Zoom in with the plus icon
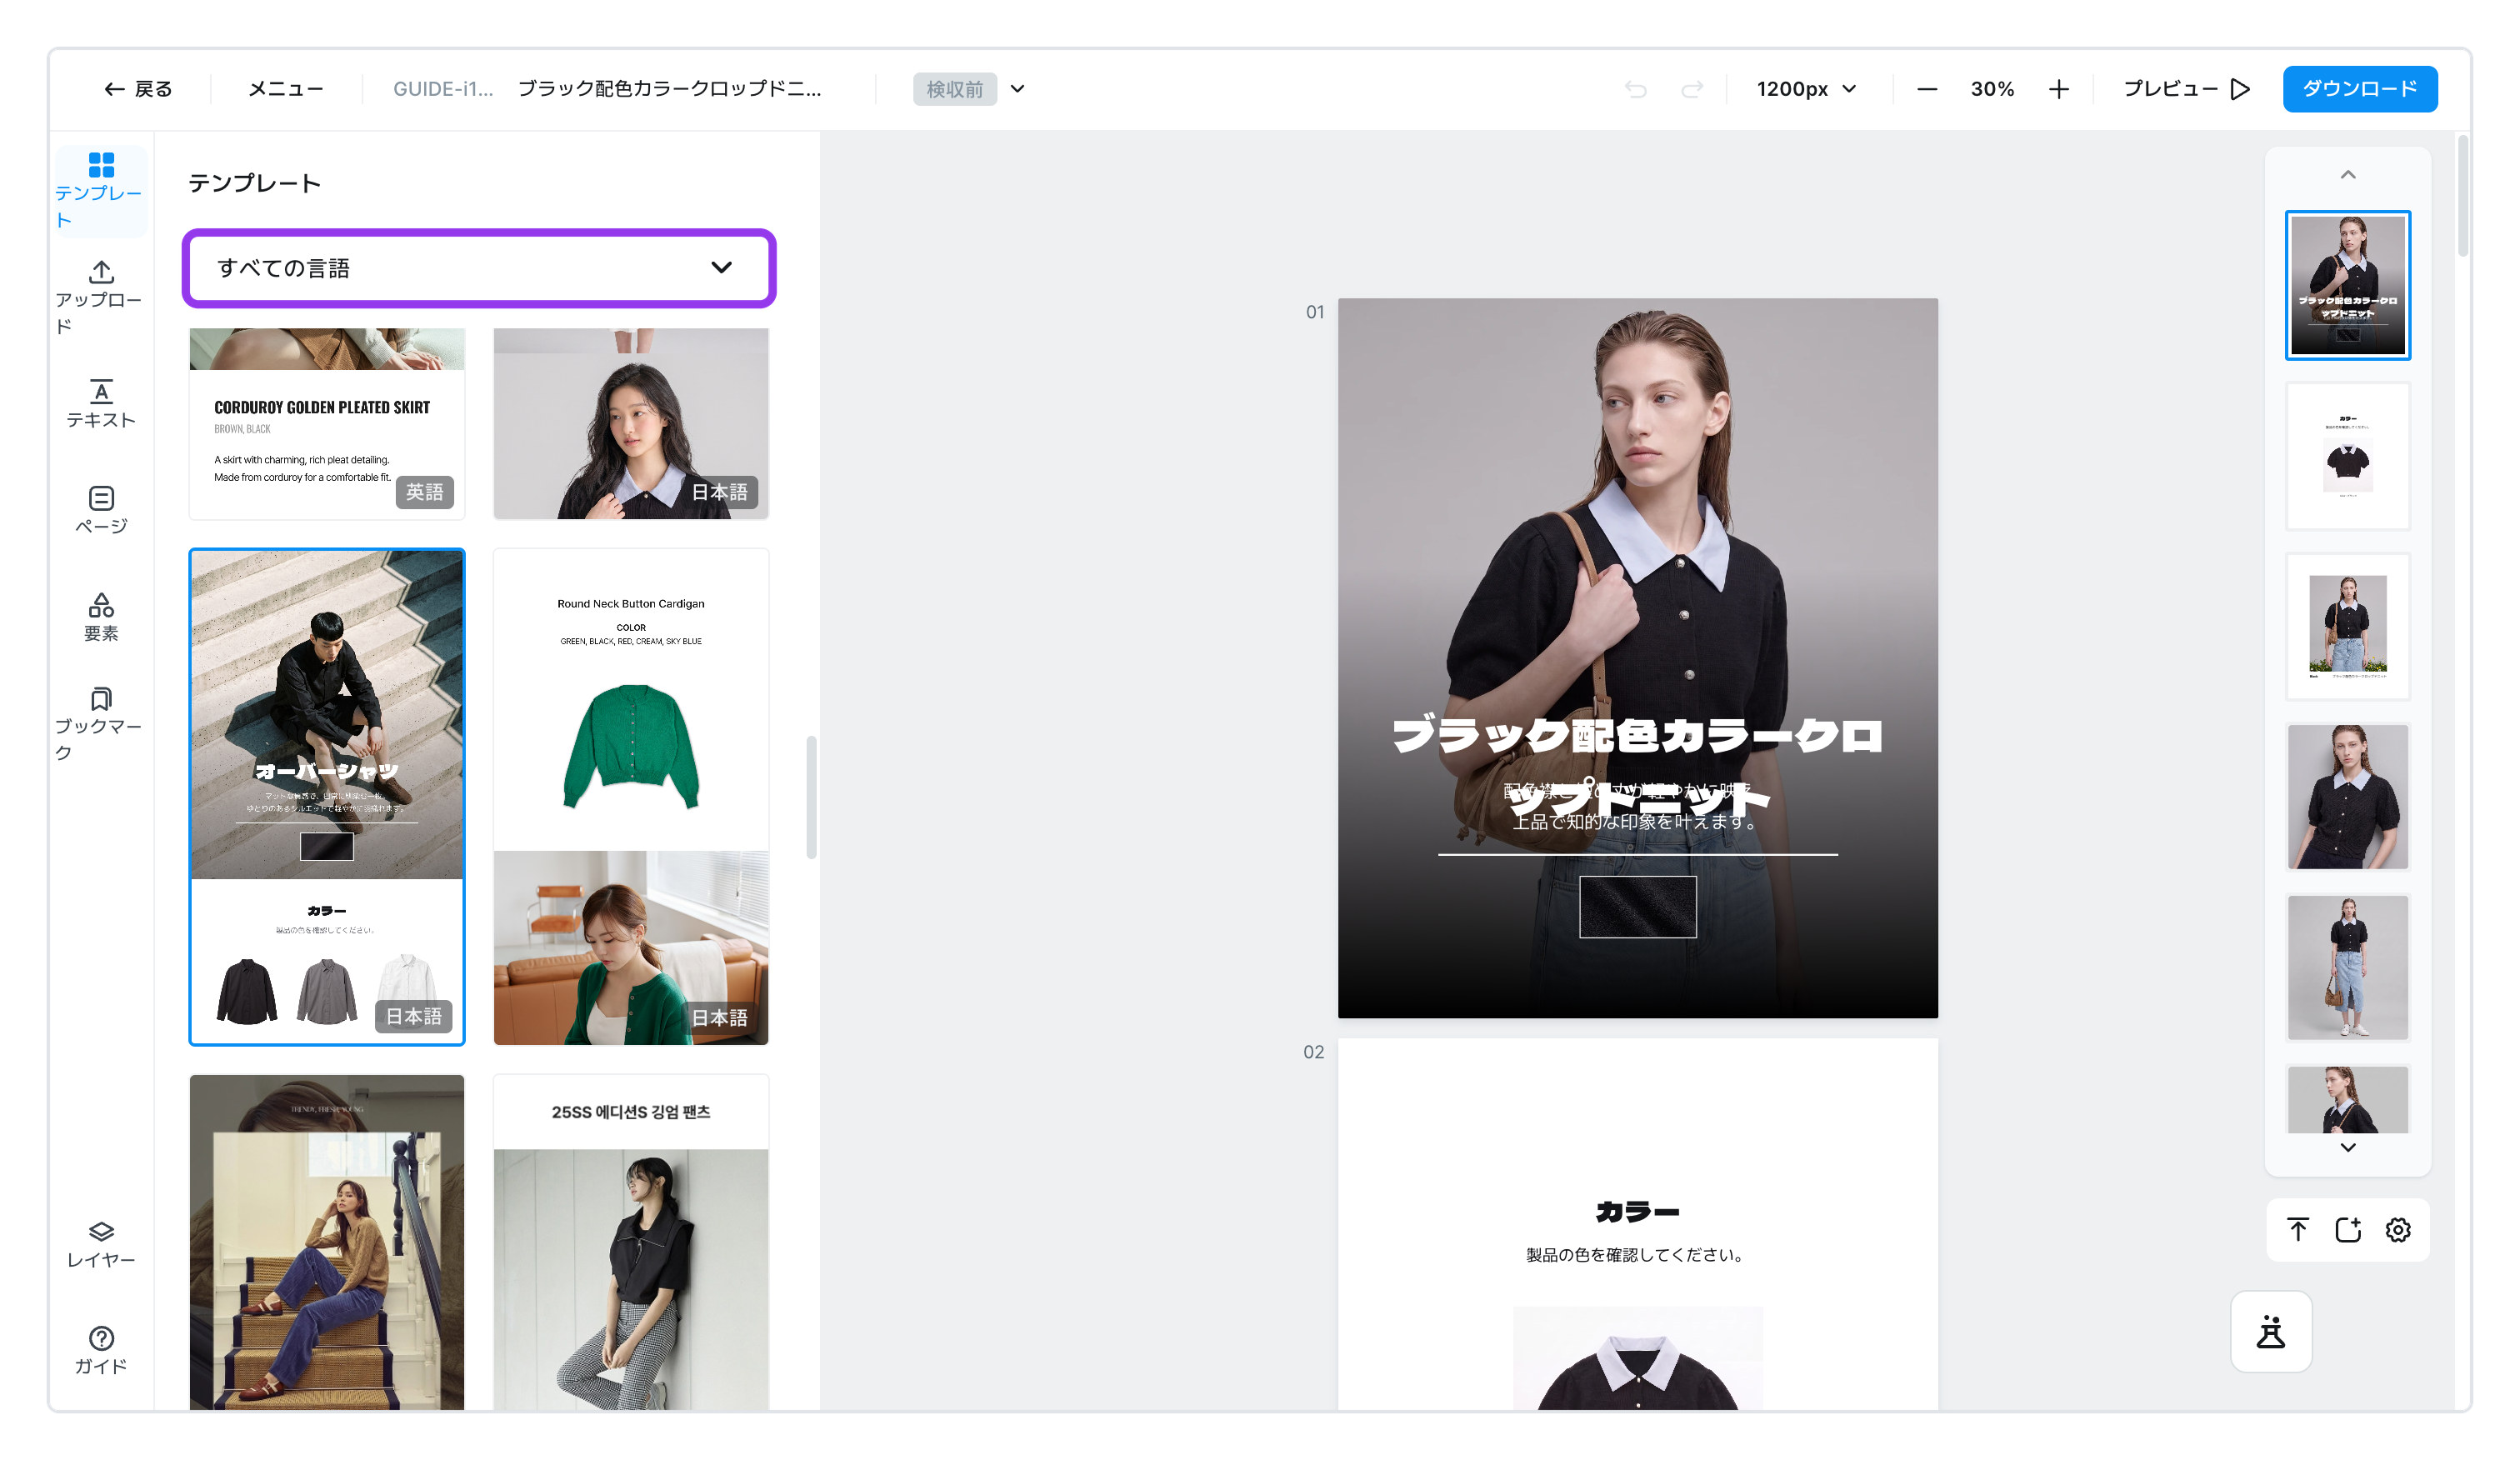Viewport: 2520px width, 1460px height. click(x=2058, y=90)
